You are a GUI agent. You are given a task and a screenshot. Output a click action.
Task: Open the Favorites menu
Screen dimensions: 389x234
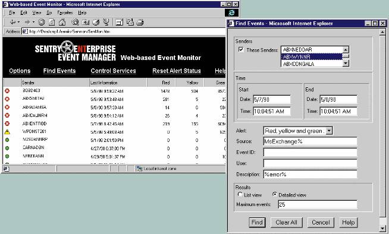pyautogui.click(x=65, y=12)
